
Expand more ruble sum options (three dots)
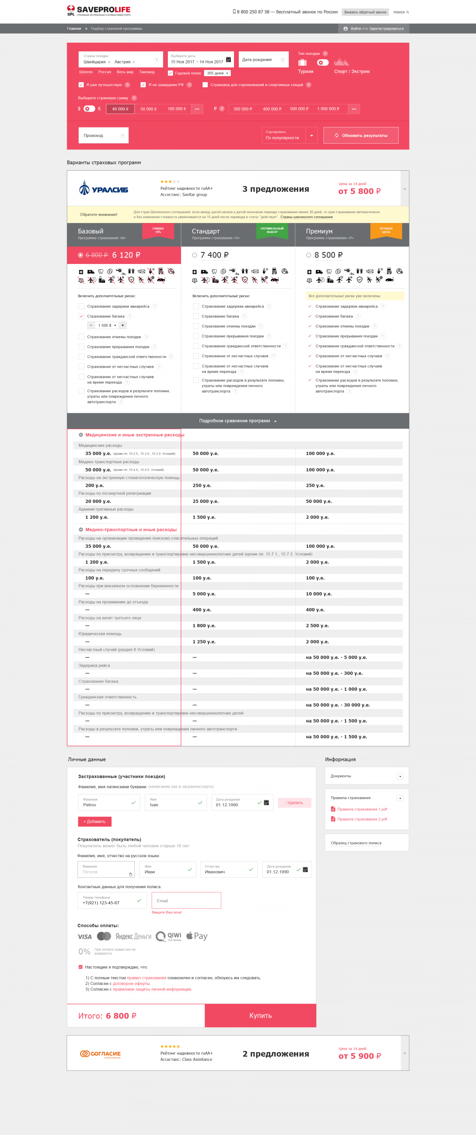click(354, 109)
